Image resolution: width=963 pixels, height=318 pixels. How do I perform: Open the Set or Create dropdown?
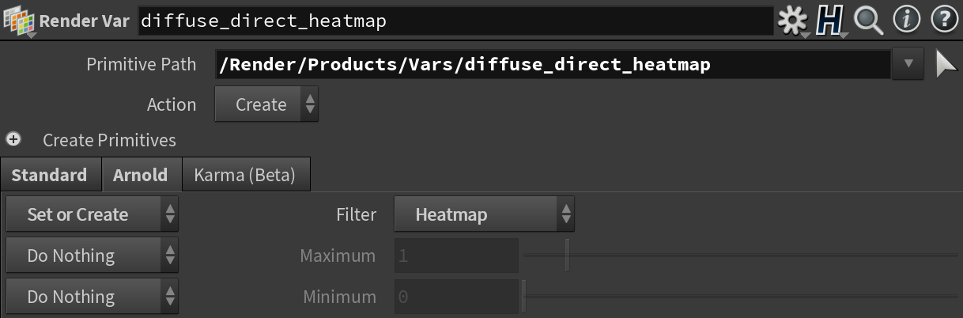click(92, 214)
